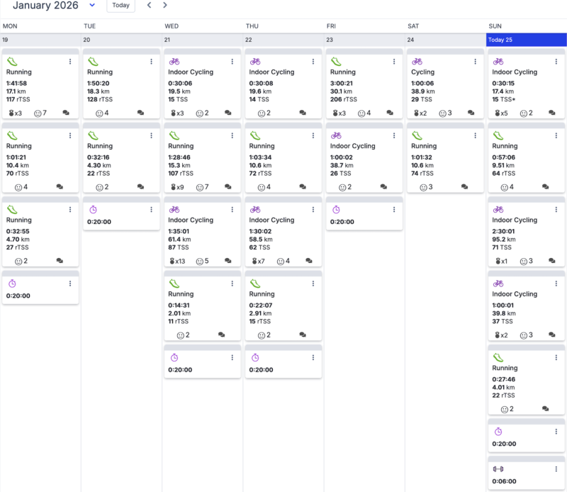The height and width of the screenshot is (492, 567).
Task: Go to the next week arrow
Action: point(165,5)
